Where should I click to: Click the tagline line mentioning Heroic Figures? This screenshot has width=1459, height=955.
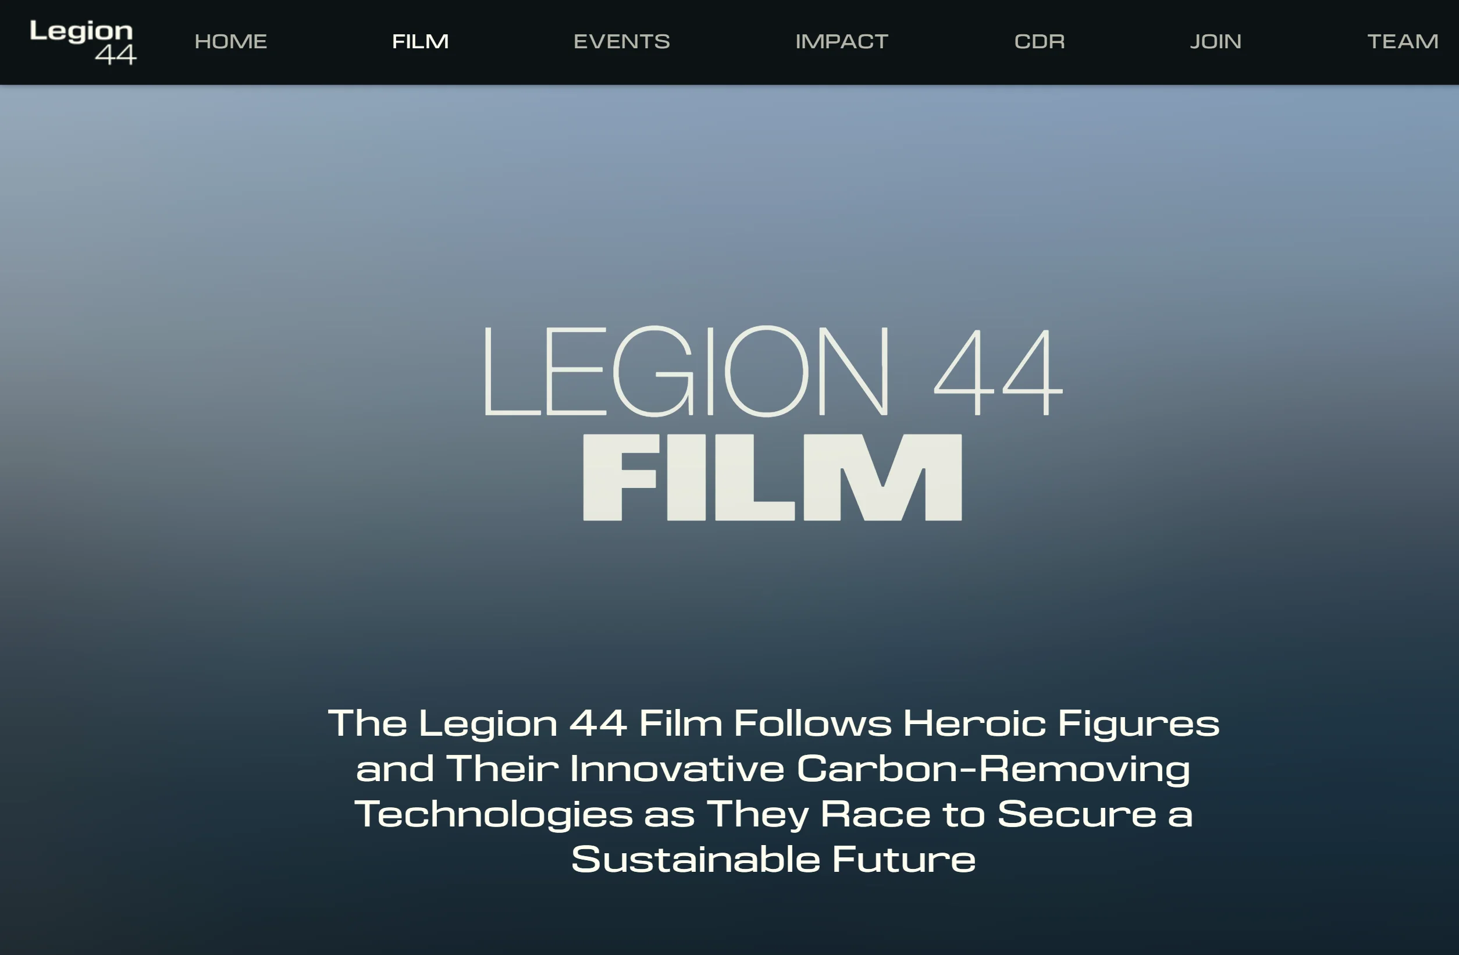coord(774,724)
